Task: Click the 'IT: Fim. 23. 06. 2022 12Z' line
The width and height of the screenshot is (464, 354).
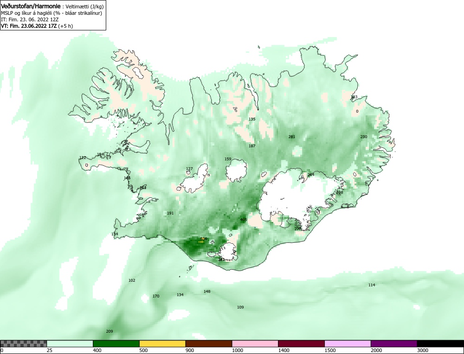Action: point(30,19)
